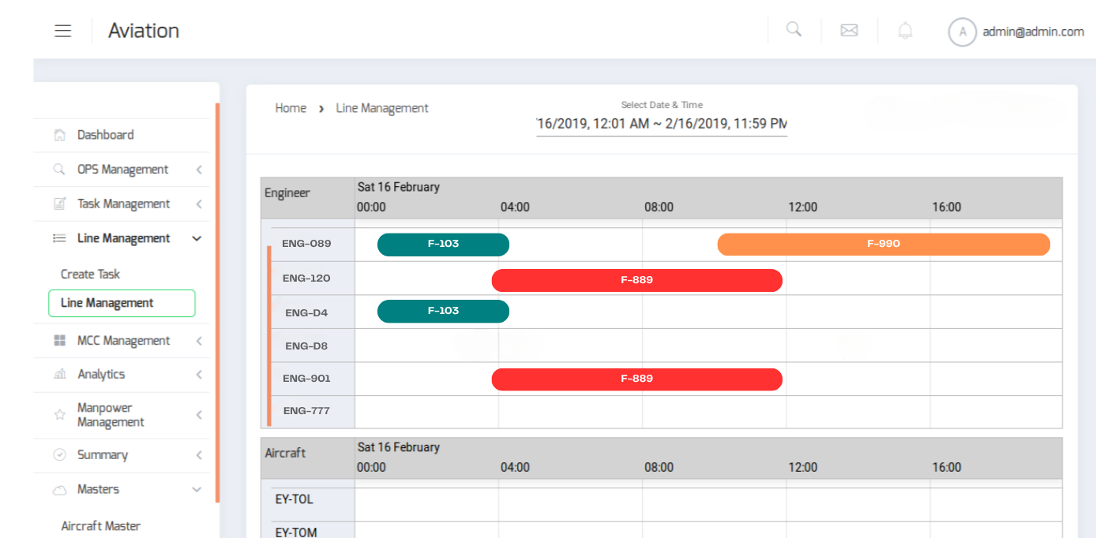Click the search magnifier icon in header
Screen dimensions: 1096x538
click(x=794, y=29)
